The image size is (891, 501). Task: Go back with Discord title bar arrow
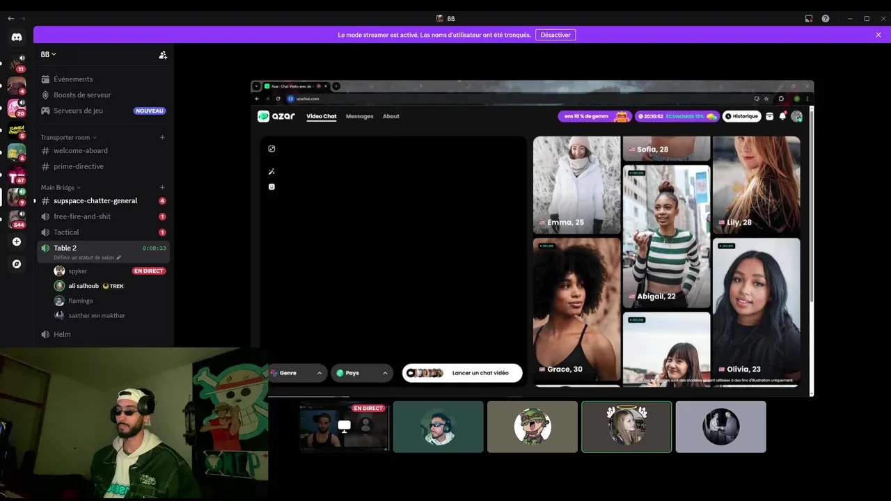(x=10, y=19)
